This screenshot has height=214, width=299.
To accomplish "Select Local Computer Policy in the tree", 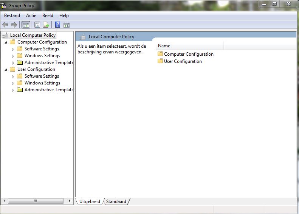I will 33,35.
